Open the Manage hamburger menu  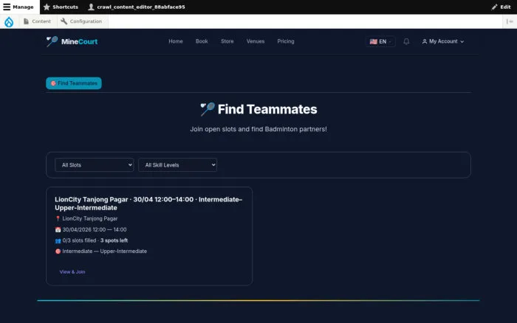pyautogui.click(x=18, y=7)
